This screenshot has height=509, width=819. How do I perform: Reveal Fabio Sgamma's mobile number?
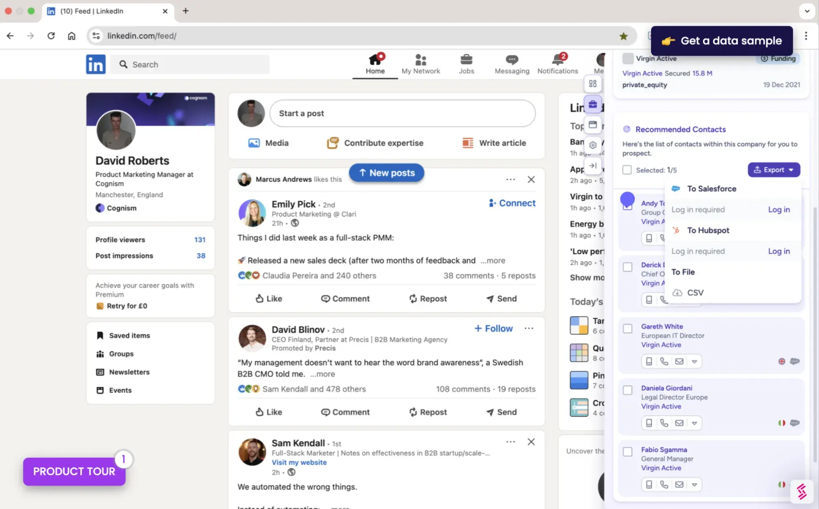coord(649,484)
